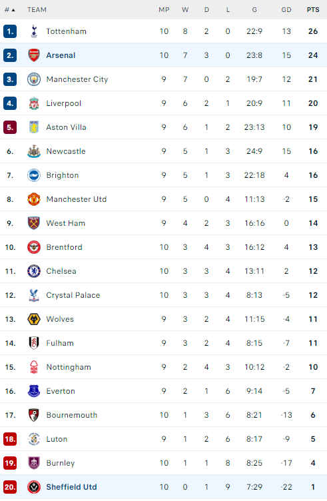The width and height of the screenshot is (327, 501).
Task: Sort standings by GD column header
Action: (286, 10)
